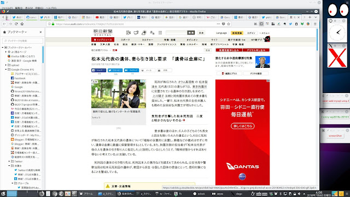Save page to Pocket

(x=224, y=24)
